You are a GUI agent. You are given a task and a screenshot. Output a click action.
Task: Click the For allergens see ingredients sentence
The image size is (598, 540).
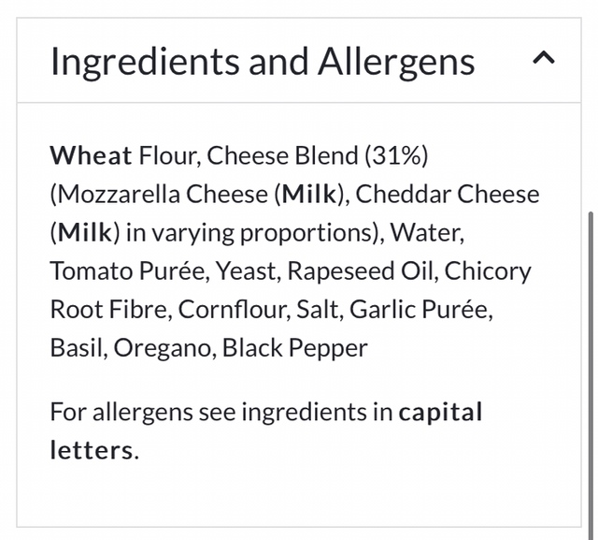[221, 412]
